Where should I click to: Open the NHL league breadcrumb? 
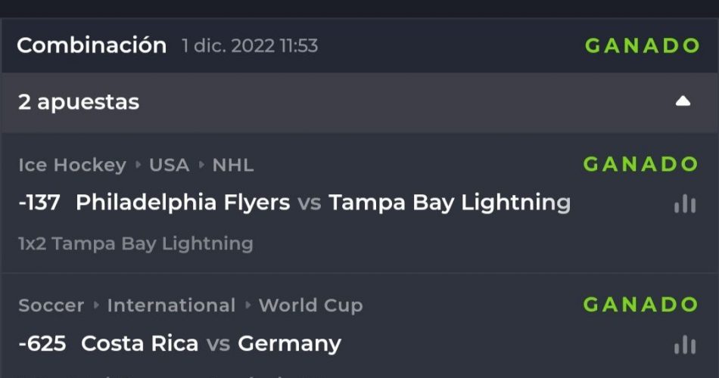click(x=233, y=165)
